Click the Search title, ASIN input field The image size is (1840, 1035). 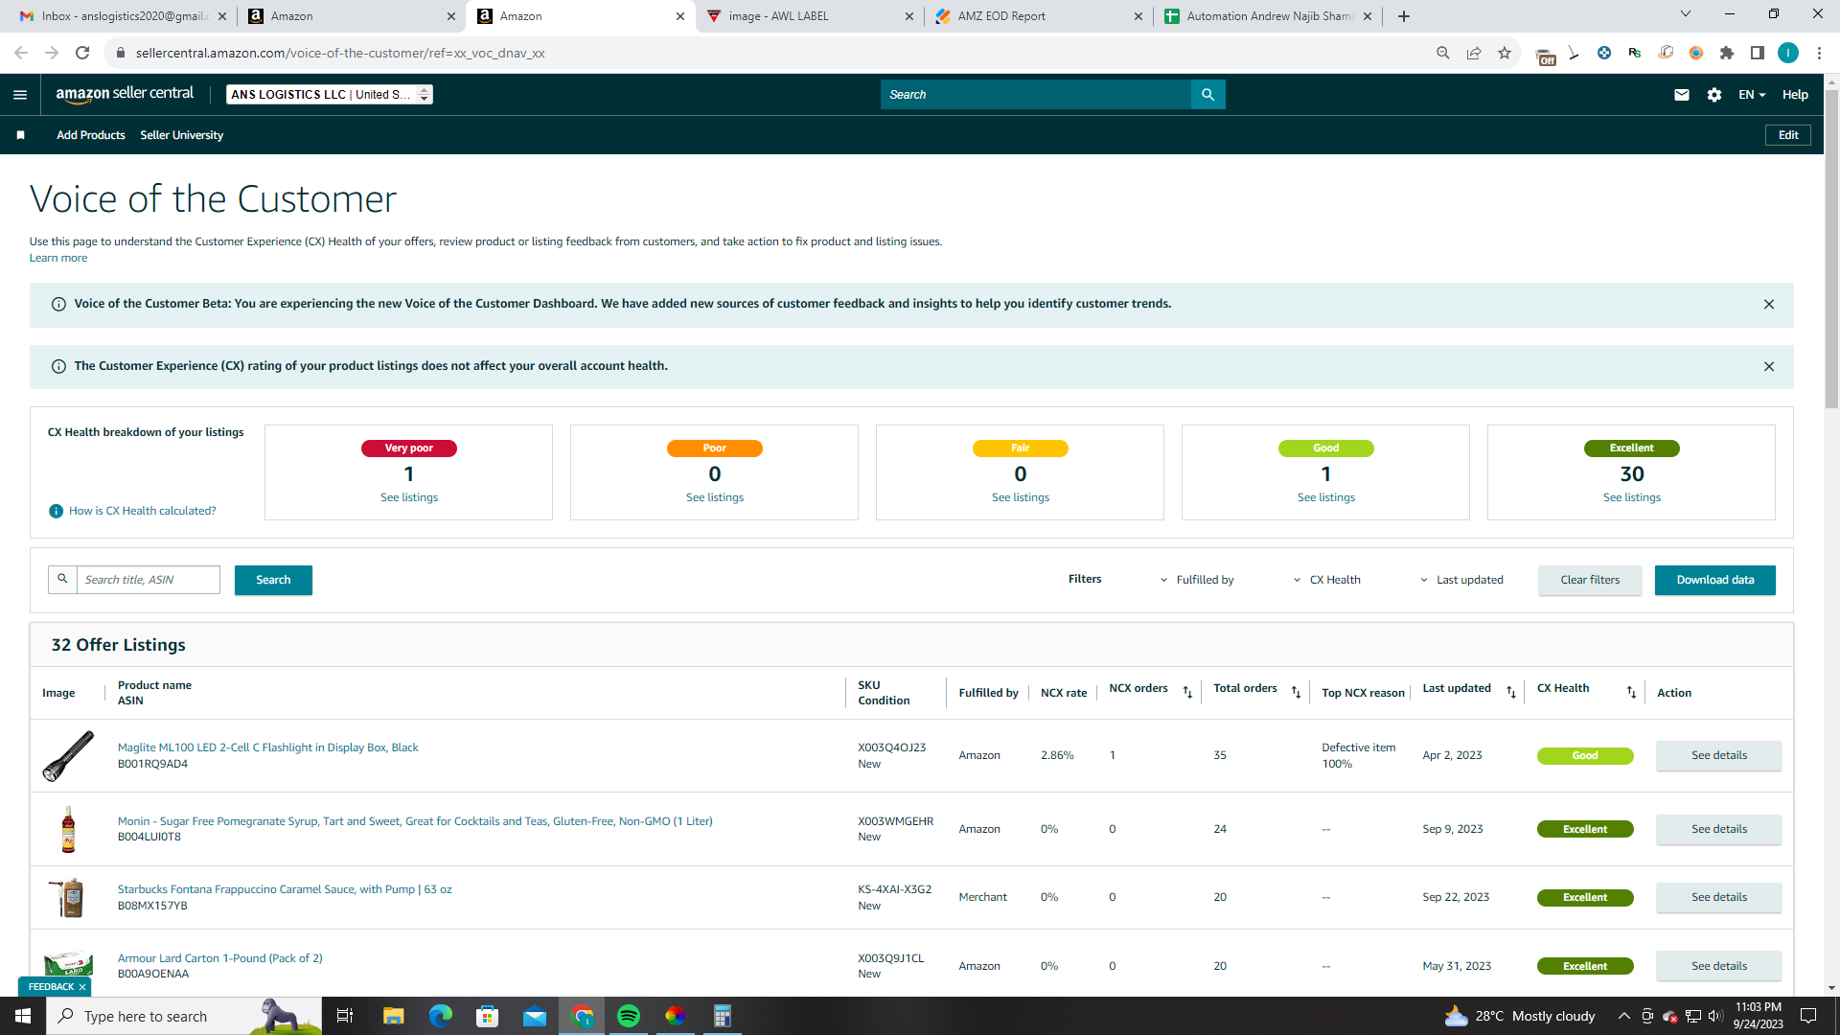(149, 580)
